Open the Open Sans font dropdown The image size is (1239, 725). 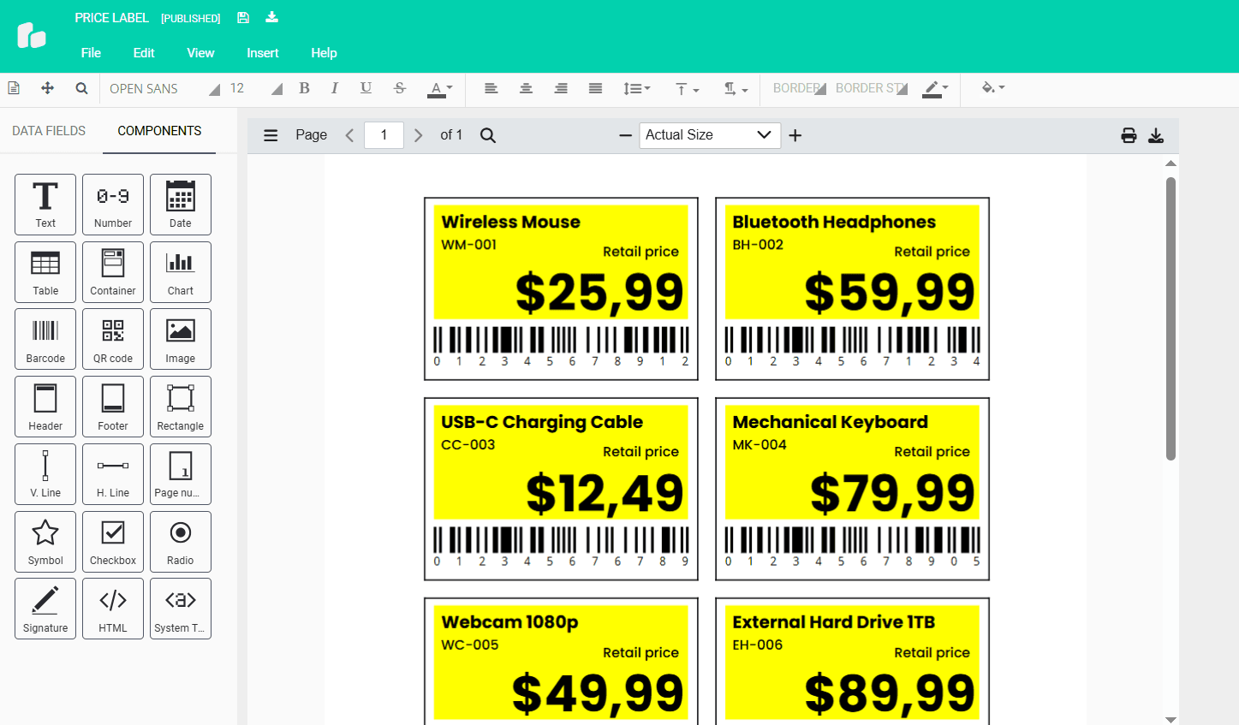tap(164, 89)
